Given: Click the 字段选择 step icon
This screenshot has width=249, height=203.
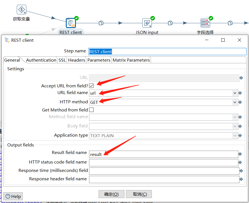Looking at the screenshot, I should 205,23.
